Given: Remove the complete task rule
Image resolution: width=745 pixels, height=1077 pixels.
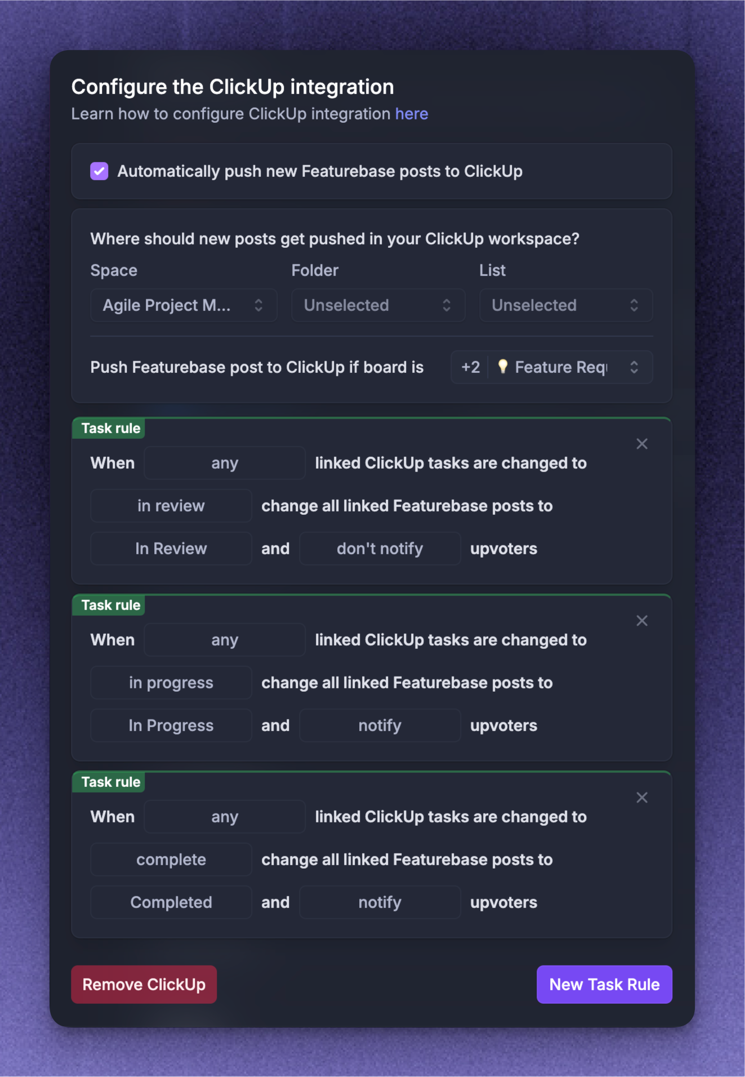Looking at the screenshot, I should (641, 798).
